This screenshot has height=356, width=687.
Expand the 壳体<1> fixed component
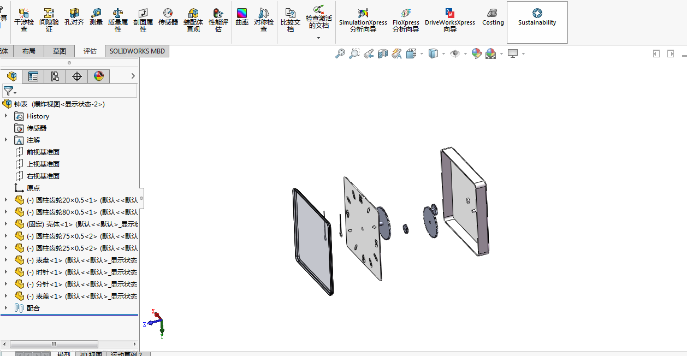point(6,224)
